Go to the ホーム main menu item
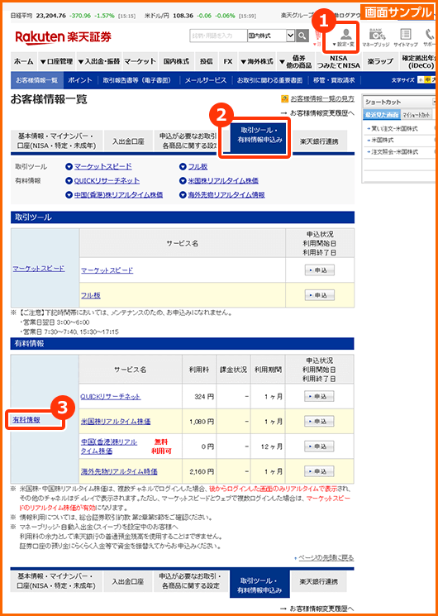Image resolution: width=438 pixels, height=616 pixels. (24, 61)
